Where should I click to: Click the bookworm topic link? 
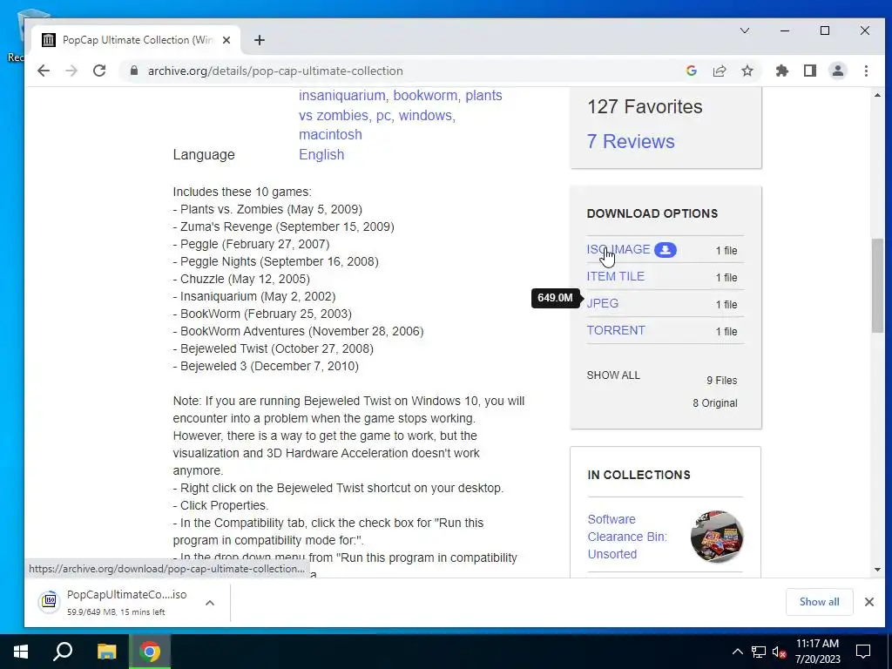click(x=425, y=95)
